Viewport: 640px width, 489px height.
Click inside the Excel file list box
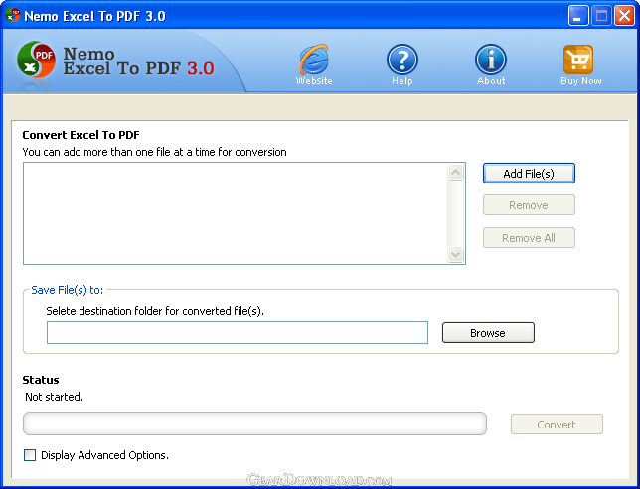coord(236,213)
